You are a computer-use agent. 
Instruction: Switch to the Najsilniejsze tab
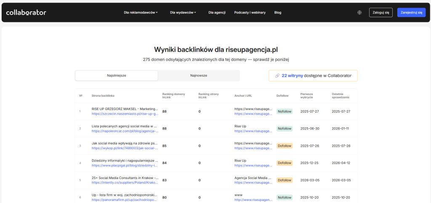pyautogui.click(x=117, y=75)
